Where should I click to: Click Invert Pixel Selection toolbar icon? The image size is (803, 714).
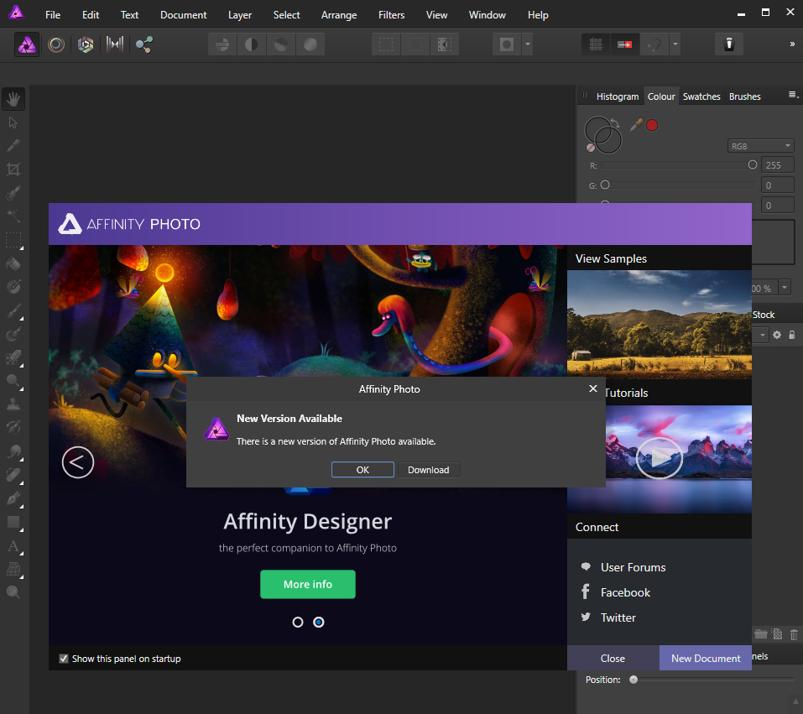coord(444,44)
